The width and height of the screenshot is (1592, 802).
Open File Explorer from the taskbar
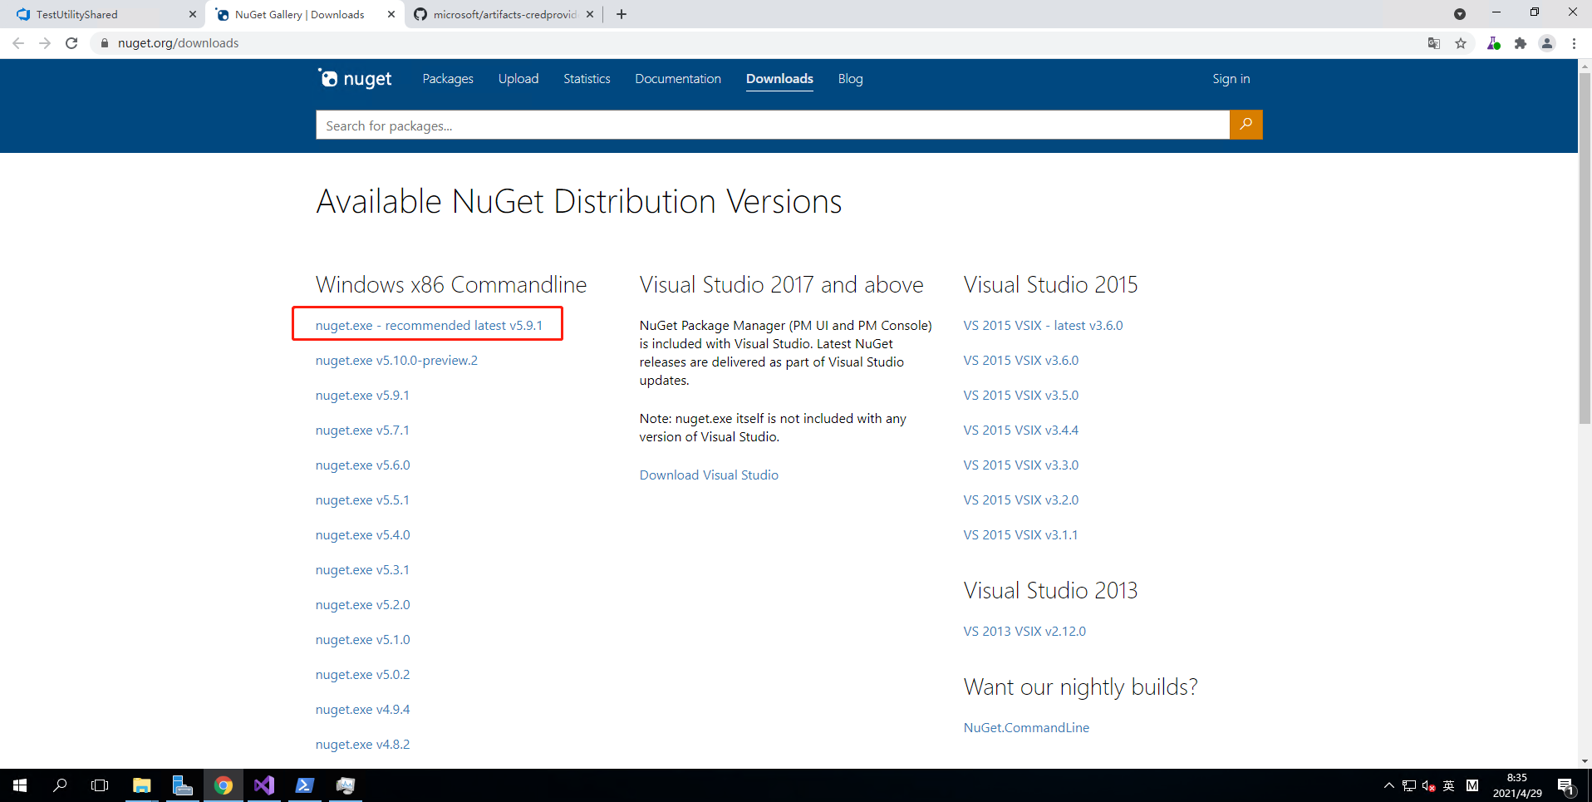point(141,785)
